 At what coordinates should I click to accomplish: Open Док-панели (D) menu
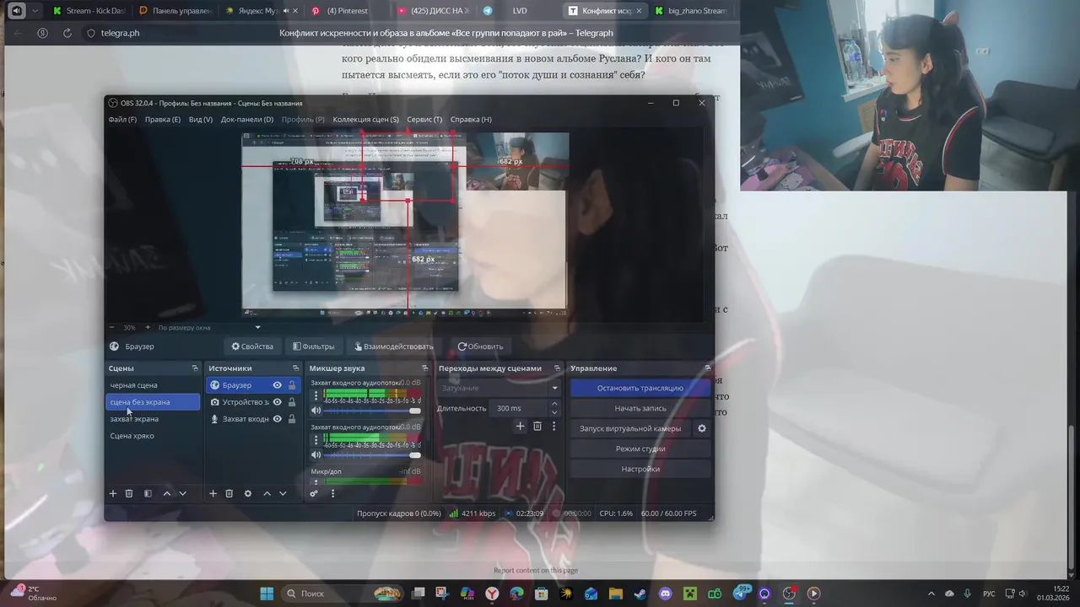point(247,120)
